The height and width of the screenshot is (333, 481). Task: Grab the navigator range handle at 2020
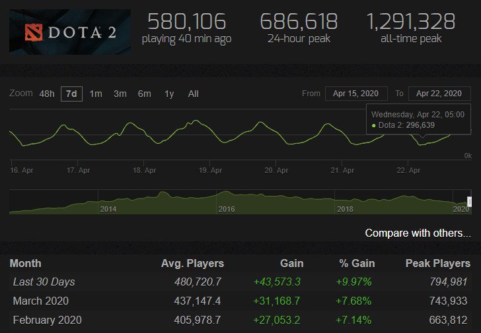coord(469,202)
